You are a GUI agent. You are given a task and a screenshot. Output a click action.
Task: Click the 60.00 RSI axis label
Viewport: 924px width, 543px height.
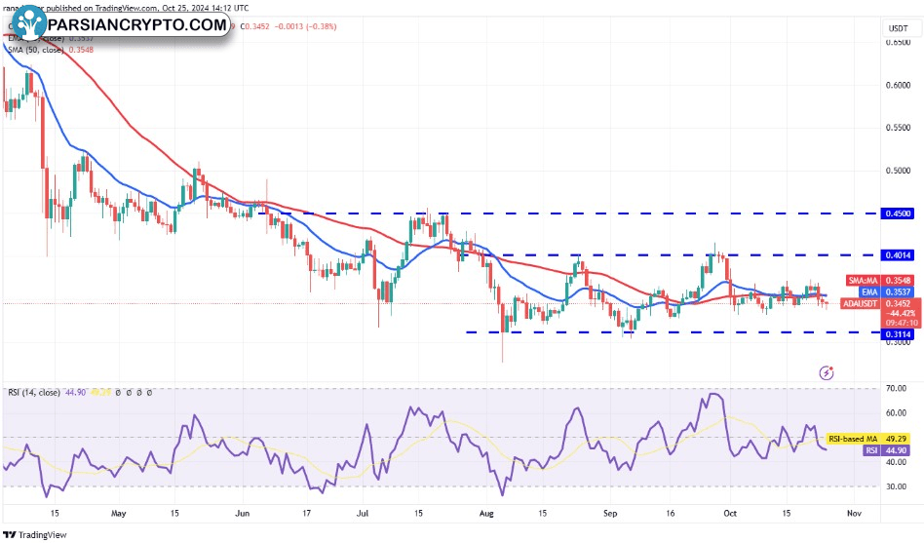(x=897, y=412)
